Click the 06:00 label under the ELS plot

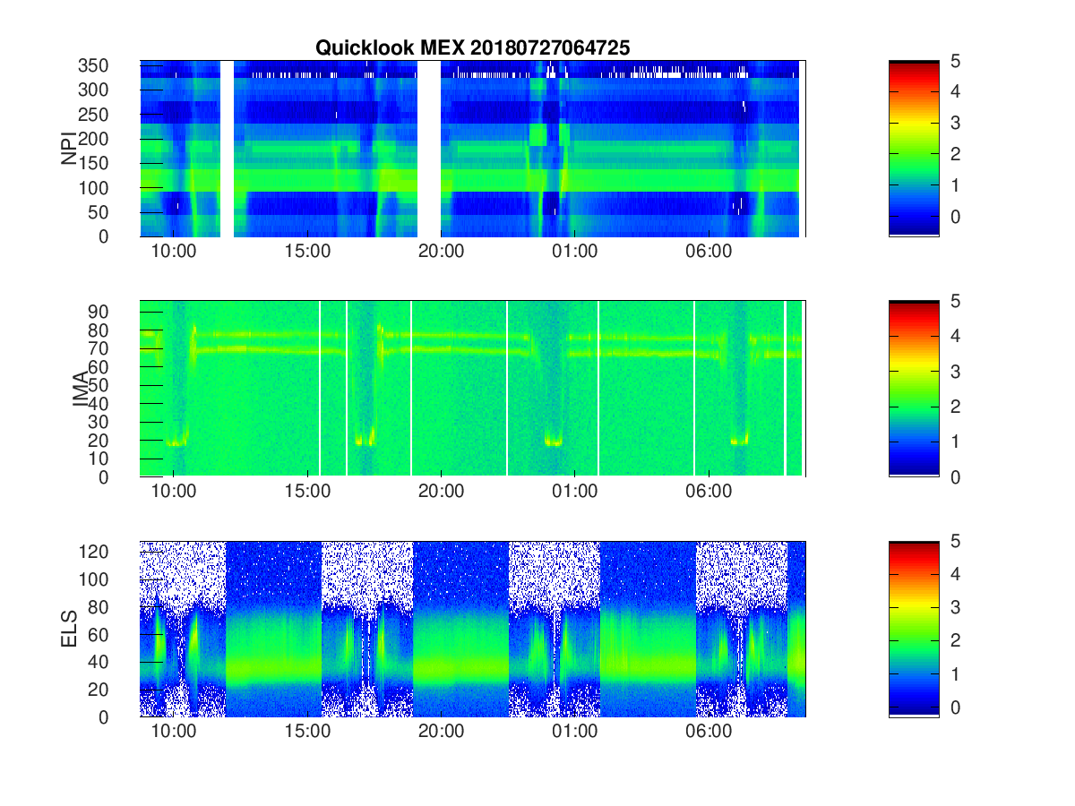(708, 731)
